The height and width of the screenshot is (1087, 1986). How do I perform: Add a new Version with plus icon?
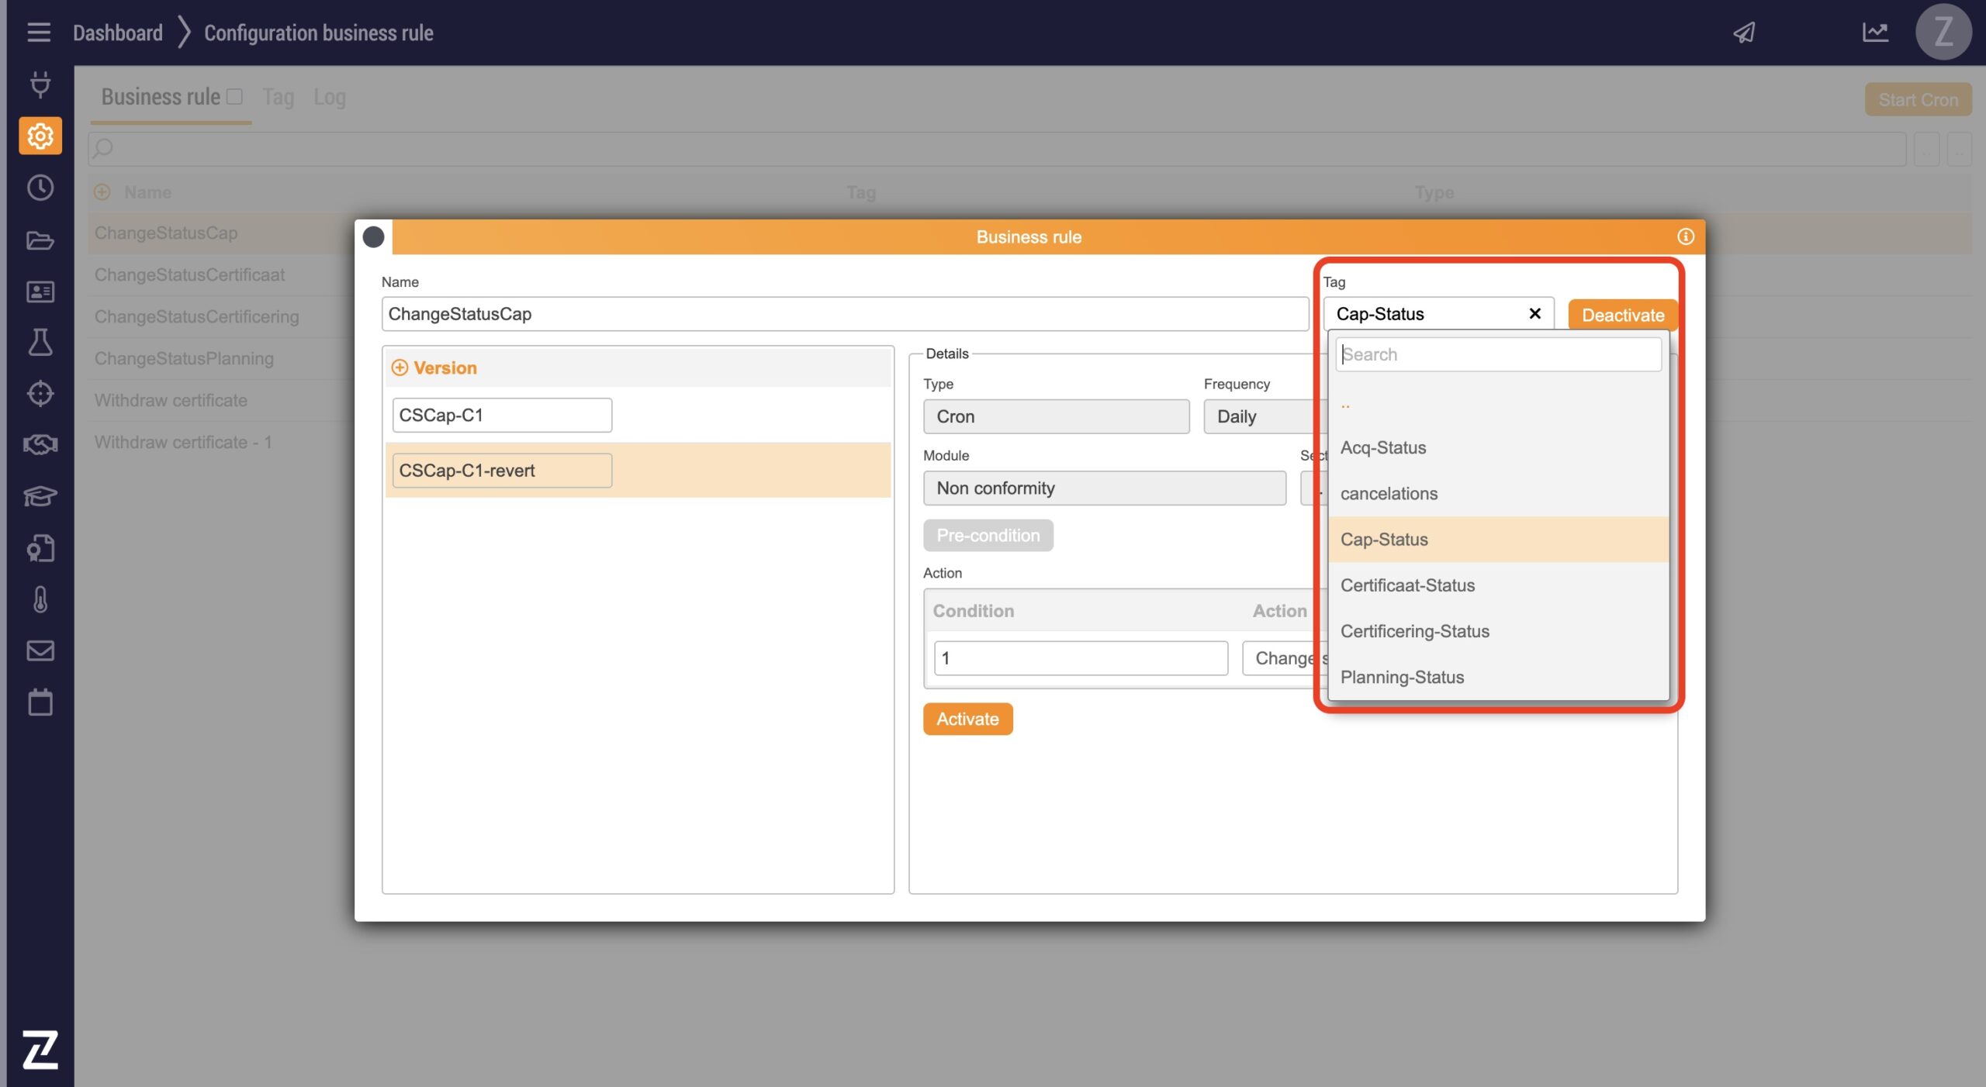[x=400, y=368]
